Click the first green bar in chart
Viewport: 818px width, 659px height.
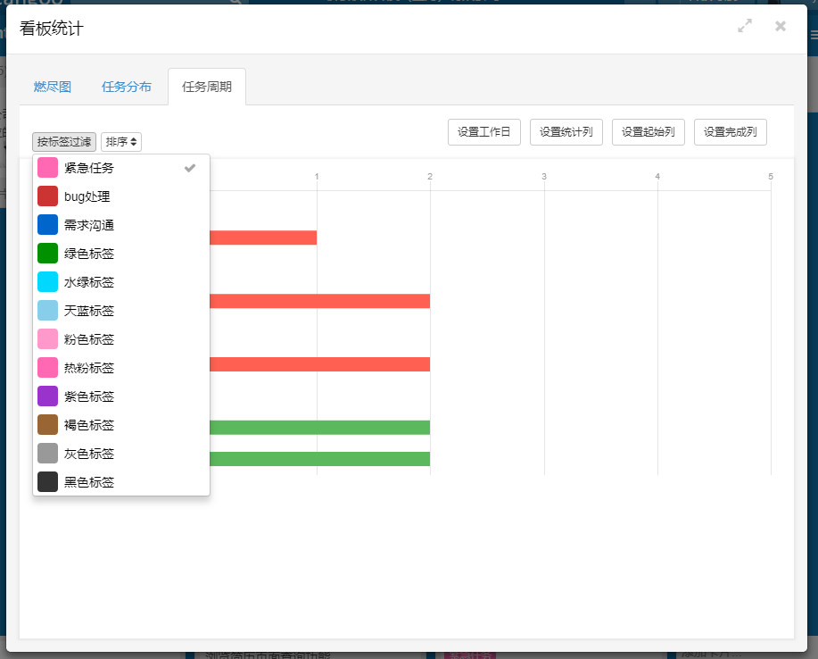pos(319,427)
